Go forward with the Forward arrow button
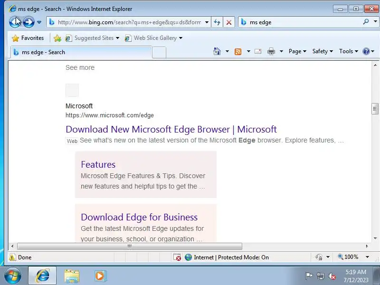Viewport: 380px width, 285px height. (28, 22)
